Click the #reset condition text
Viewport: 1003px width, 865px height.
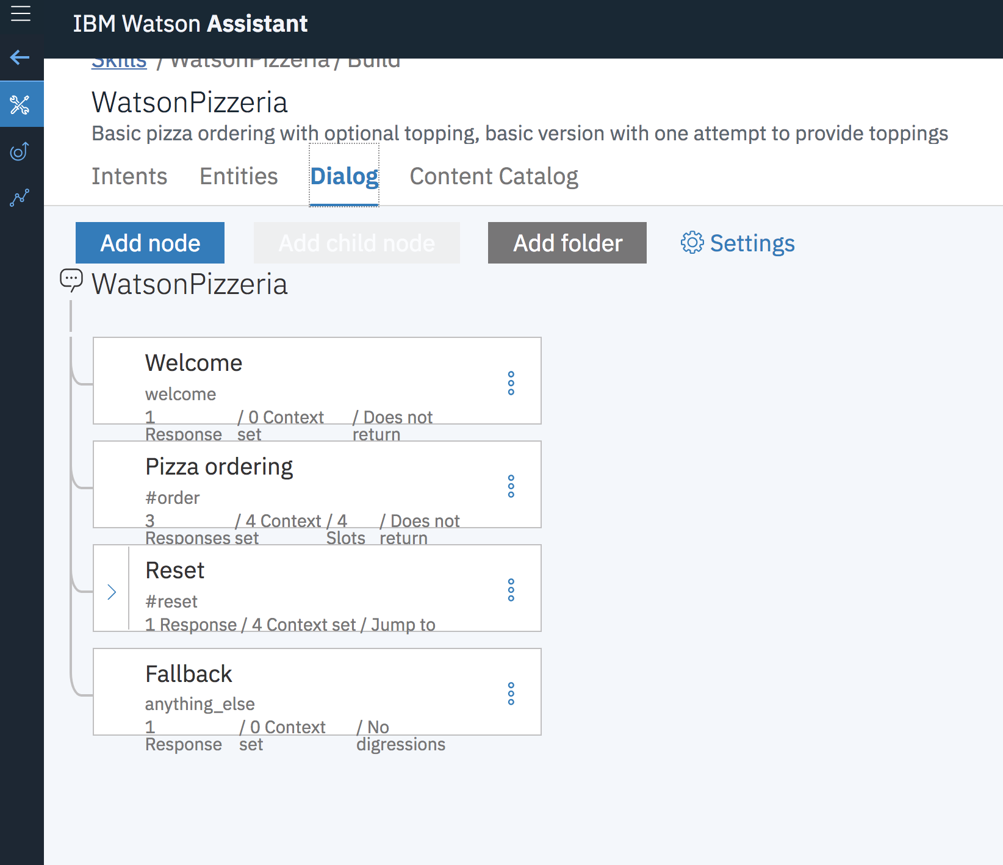point(171,601)
